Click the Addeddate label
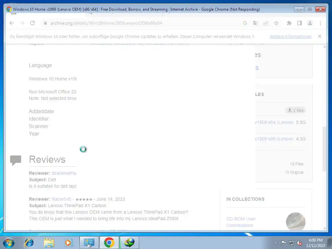Viewport: 332px width, 249px height. click(41, 112)
